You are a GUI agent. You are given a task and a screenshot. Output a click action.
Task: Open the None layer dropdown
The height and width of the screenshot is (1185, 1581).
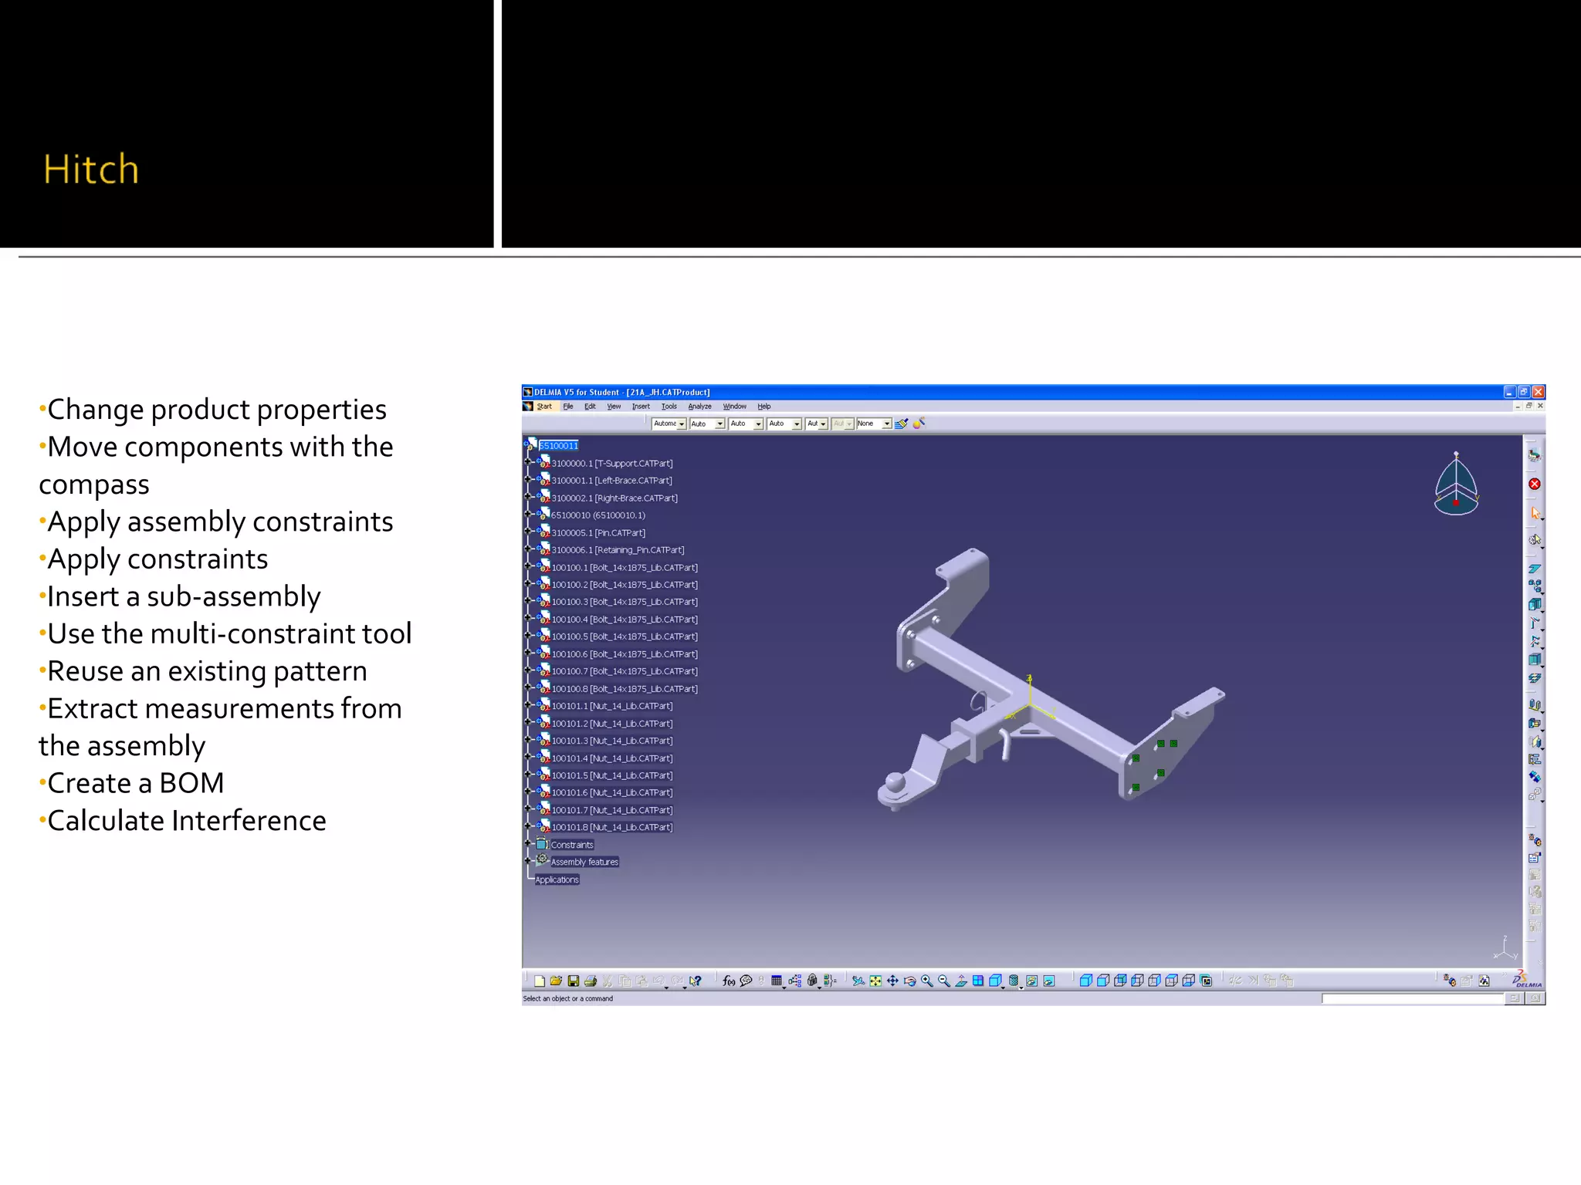874,424
